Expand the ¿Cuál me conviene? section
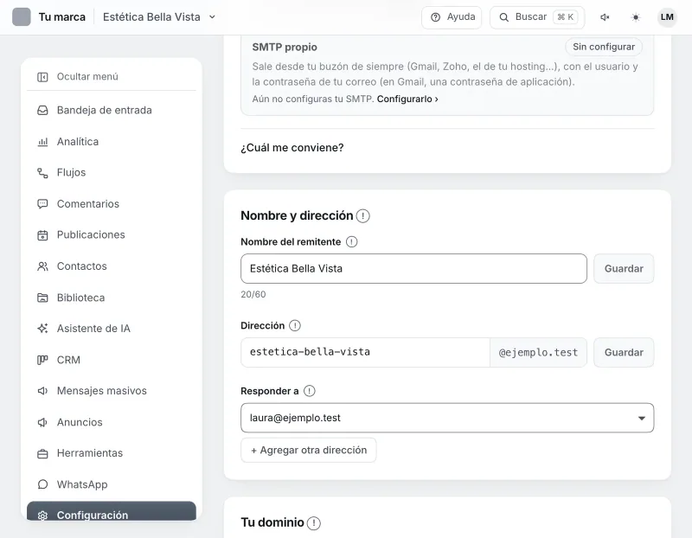Viewport: 692px width, 538px height. [x=292, y=147]
